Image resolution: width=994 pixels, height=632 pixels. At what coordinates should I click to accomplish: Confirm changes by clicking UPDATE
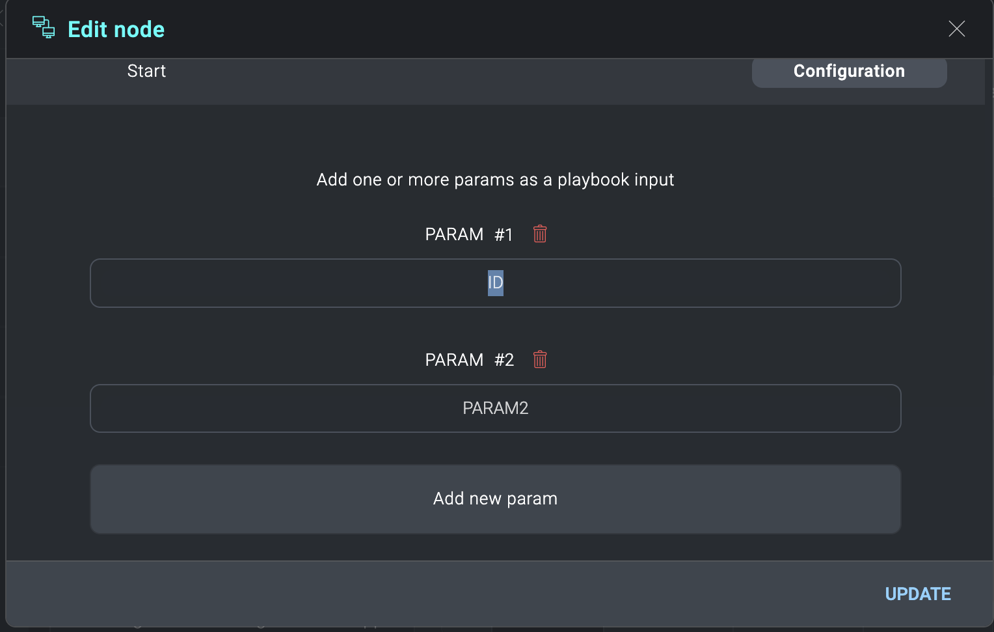[917, 594]
